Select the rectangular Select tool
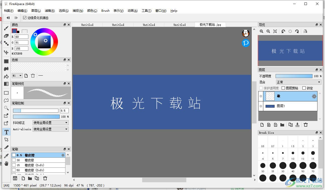 point(6,93)
